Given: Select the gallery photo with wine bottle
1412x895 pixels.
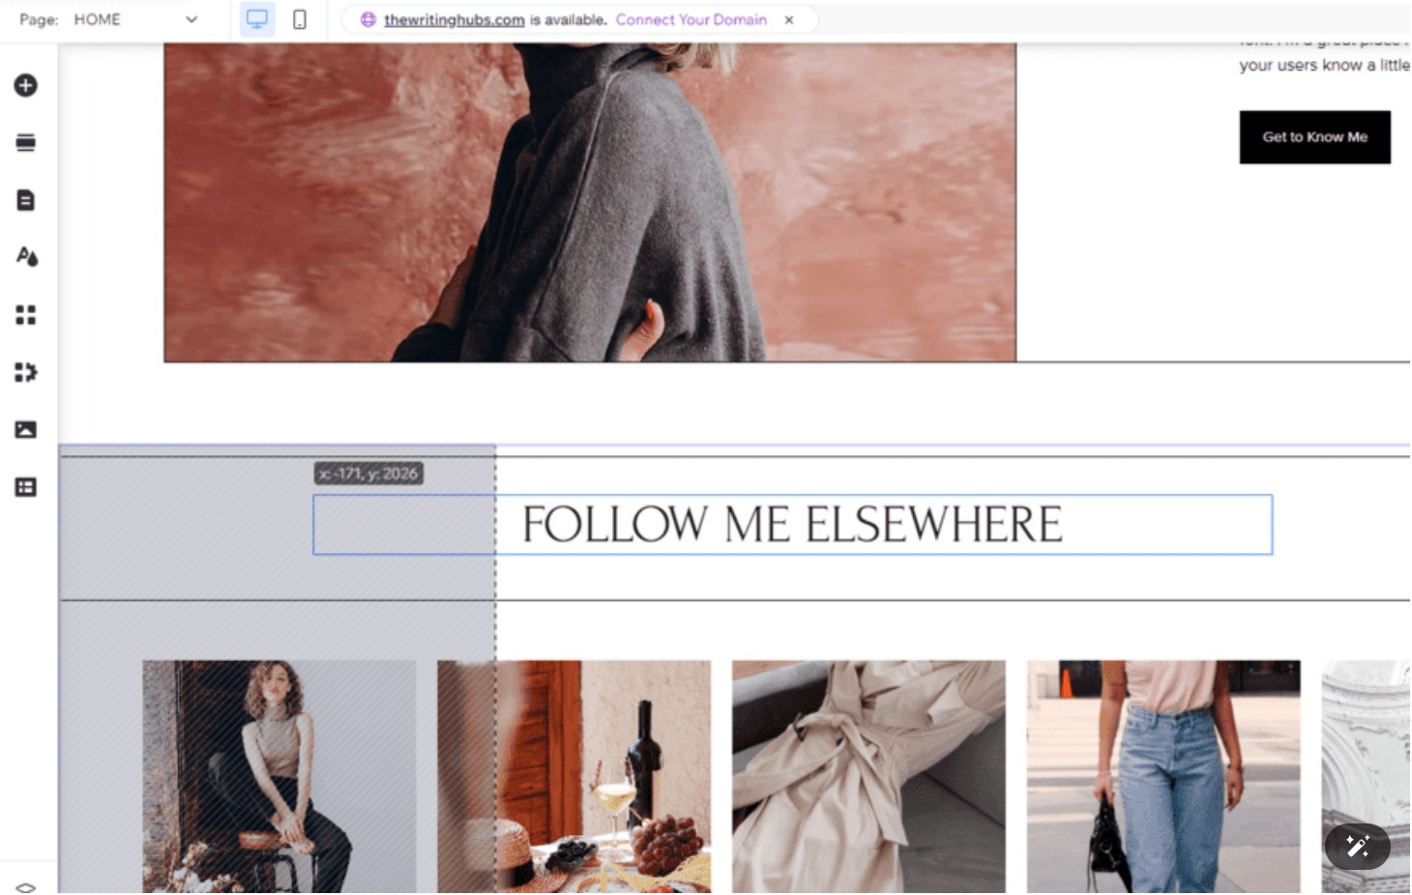Looking at the screenshot, I should pos(574,776).
